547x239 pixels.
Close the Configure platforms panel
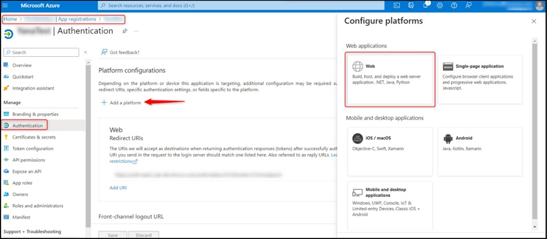533,21
